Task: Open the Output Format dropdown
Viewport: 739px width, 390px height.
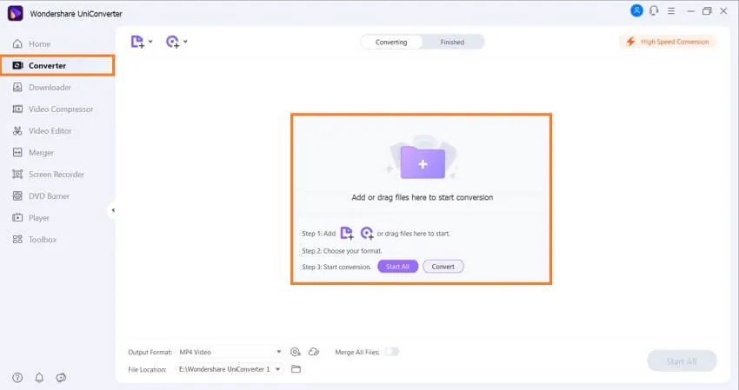Action: (x=230, y=352)
